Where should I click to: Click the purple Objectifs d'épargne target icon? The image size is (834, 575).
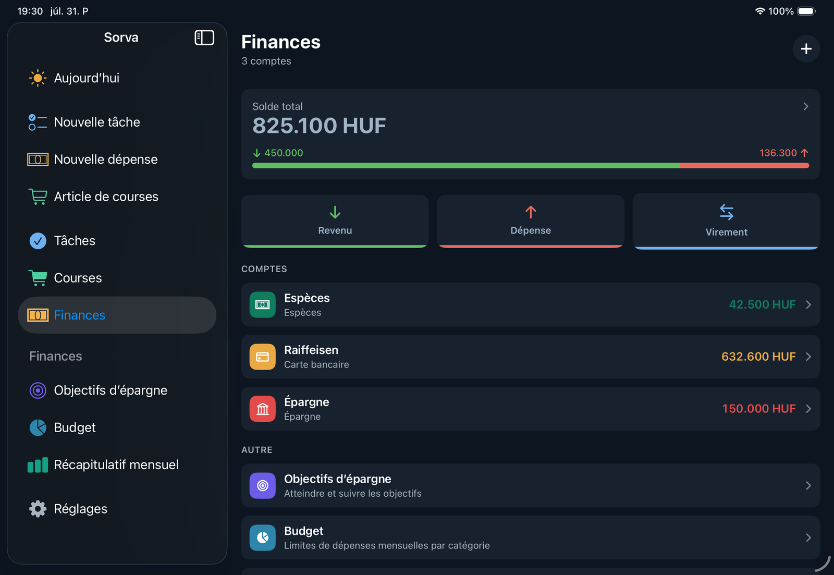[263, 486]
